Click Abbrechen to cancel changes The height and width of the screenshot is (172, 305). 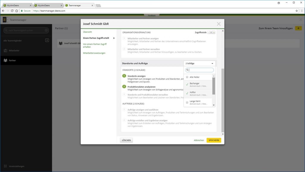(199, 140)
